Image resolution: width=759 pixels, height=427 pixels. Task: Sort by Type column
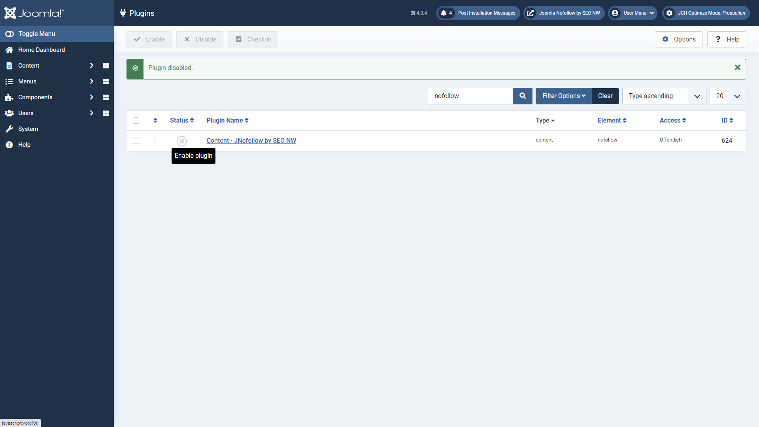545,120
